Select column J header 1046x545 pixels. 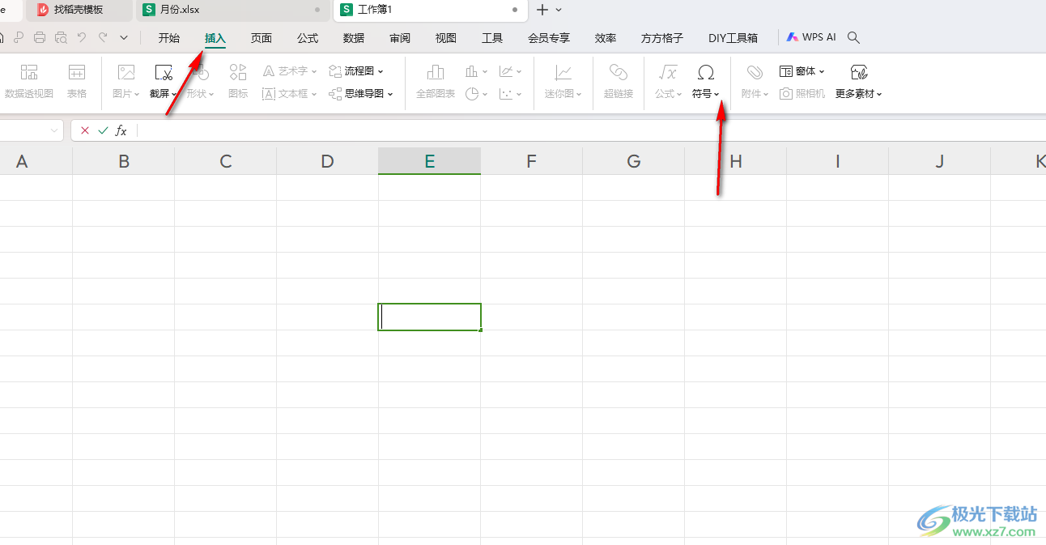click(x=940, y=161)
